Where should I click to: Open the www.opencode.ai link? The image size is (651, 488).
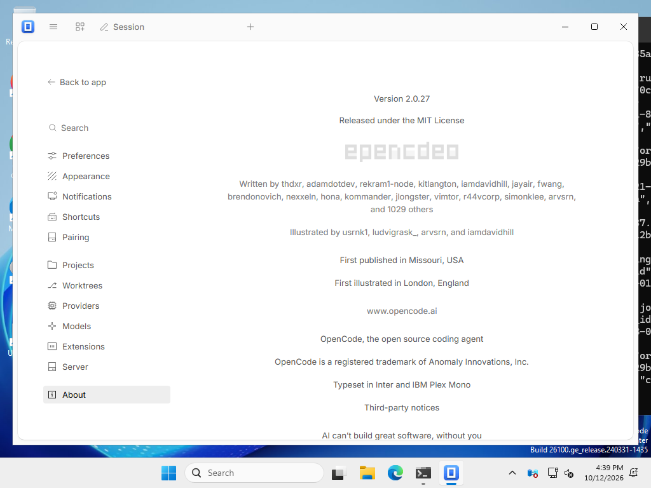point(402,311)
